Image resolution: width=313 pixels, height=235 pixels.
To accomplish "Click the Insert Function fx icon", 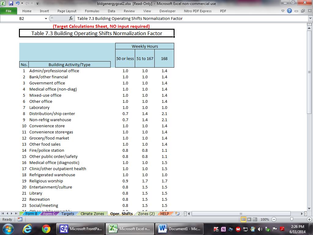I will coord(71,19).
